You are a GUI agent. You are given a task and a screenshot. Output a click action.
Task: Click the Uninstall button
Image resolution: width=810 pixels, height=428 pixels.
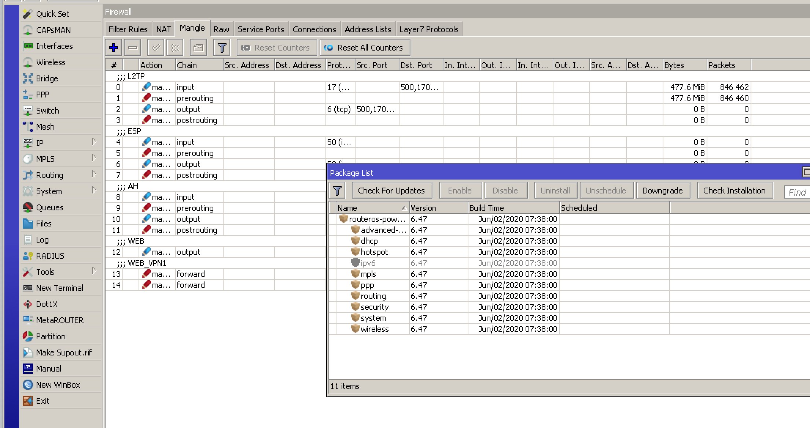click(x=555, y=191)
